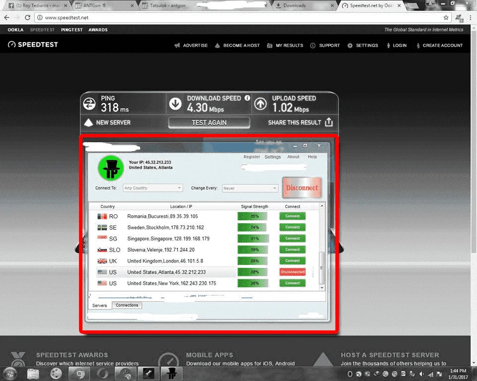Switch to the Connections tab
Image resolution: width=477 pixels, height=381 pixels.
pyautogui.click(x=127, y=305)
